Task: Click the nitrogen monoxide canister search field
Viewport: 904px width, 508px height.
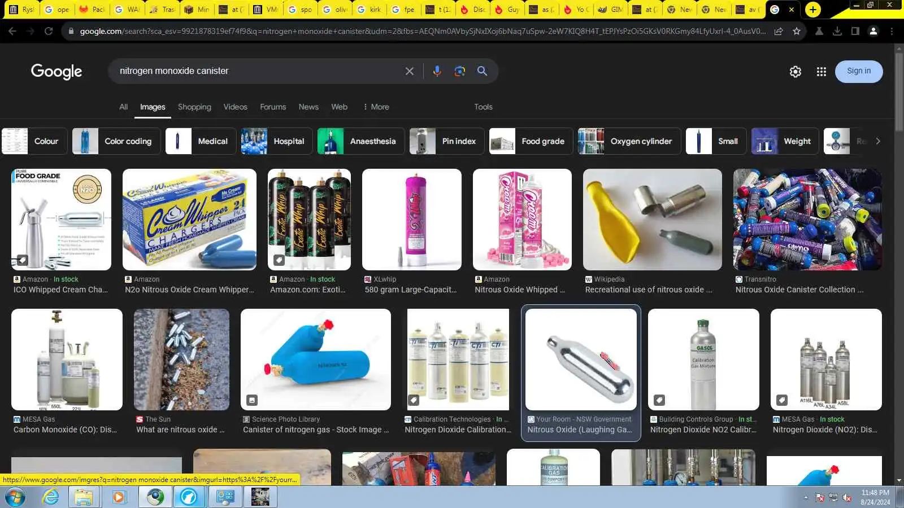Action: [257, 71]
